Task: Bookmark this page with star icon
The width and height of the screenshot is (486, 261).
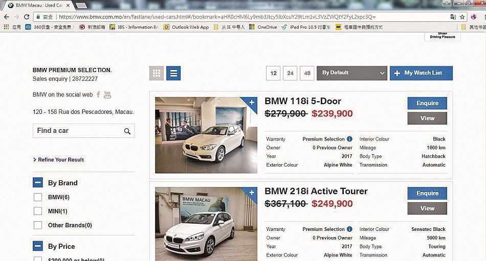Action: coord(462,17)
